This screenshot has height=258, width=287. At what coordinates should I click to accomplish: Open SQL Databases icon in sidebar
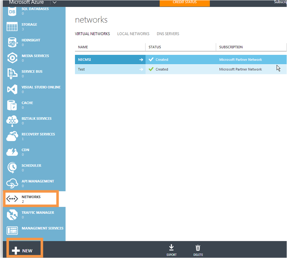click(12, 11)
